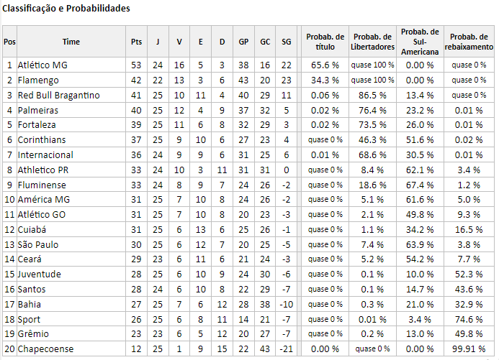Click the Probab. de Sul-Americana header
The width and height of the screenshot is (499, 360).
[x=420, y=42]
